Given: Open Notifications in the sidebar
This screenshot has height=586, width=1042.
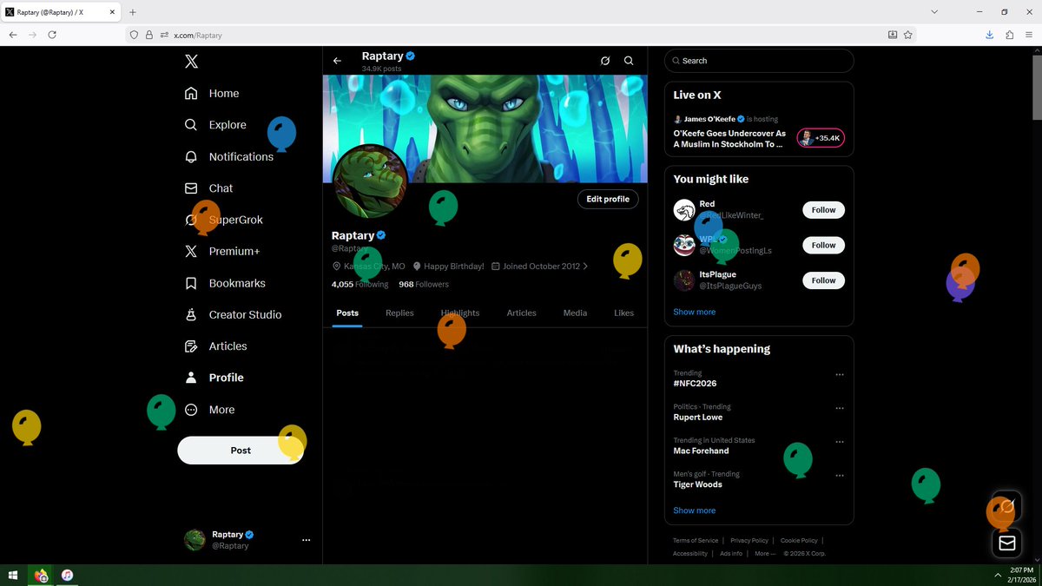Looking at the screenshot, I should point(229,156).
